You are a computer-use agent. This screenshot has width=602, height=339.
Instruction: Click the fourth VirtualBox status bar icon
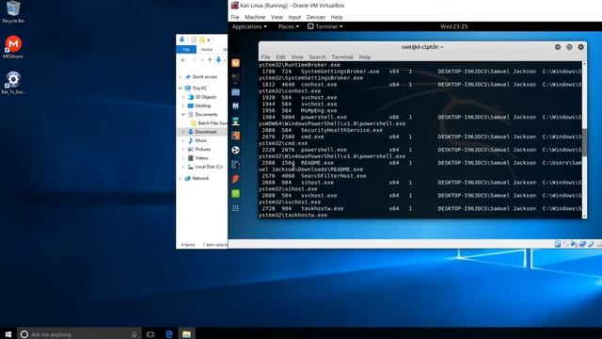[583, 244]
